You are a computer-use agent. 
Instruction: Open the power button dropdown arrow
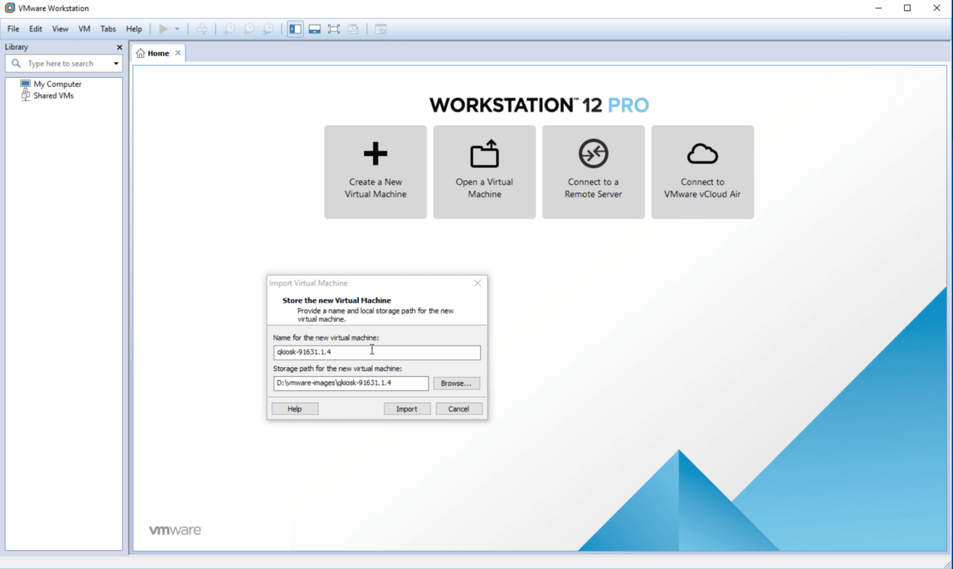178,29
